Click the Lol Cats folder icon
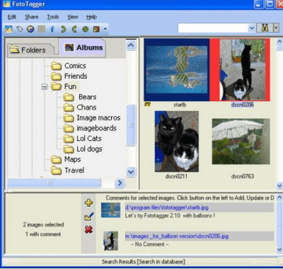This screenshot has width=283, height=269. coord(69,139)
